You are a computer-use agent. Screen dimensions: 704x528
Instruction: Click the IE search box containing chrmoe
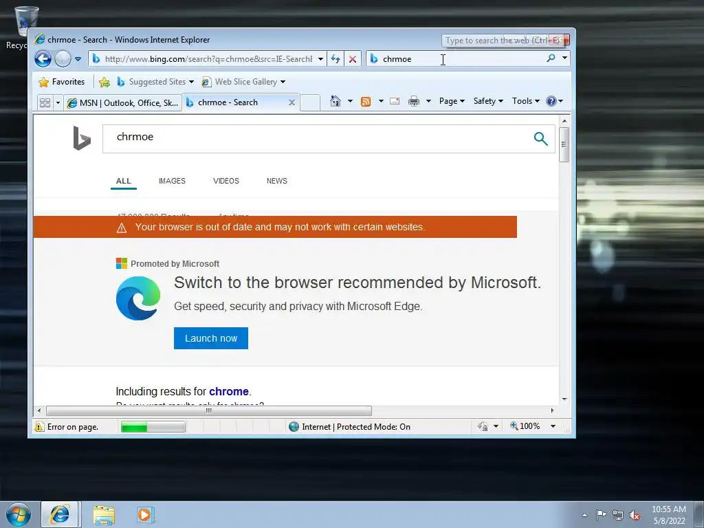[456, 59]
